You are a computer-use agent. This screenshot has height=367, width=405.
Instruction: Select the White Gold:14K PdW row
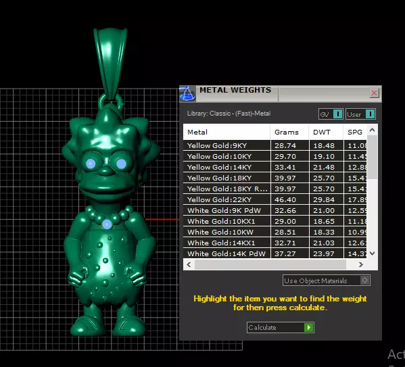(x=275, y=253)
